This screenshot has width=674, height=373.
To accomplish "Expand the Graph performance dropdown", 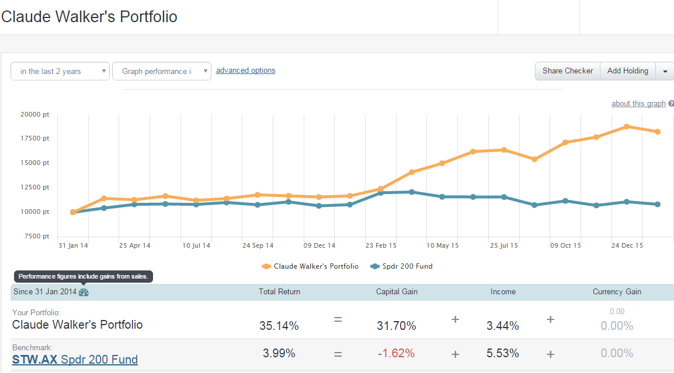I will pos(161,71).
